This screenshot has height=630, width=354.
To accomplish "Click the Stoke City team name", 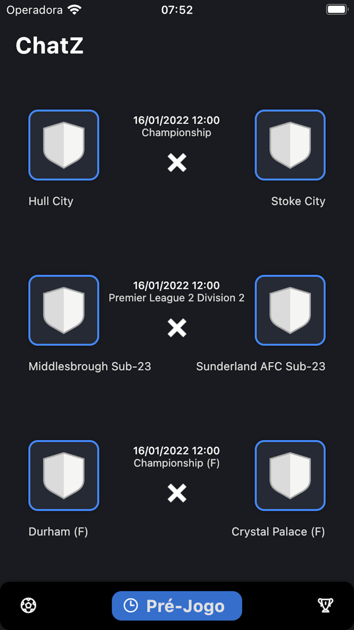I will (x=298, y=201).
